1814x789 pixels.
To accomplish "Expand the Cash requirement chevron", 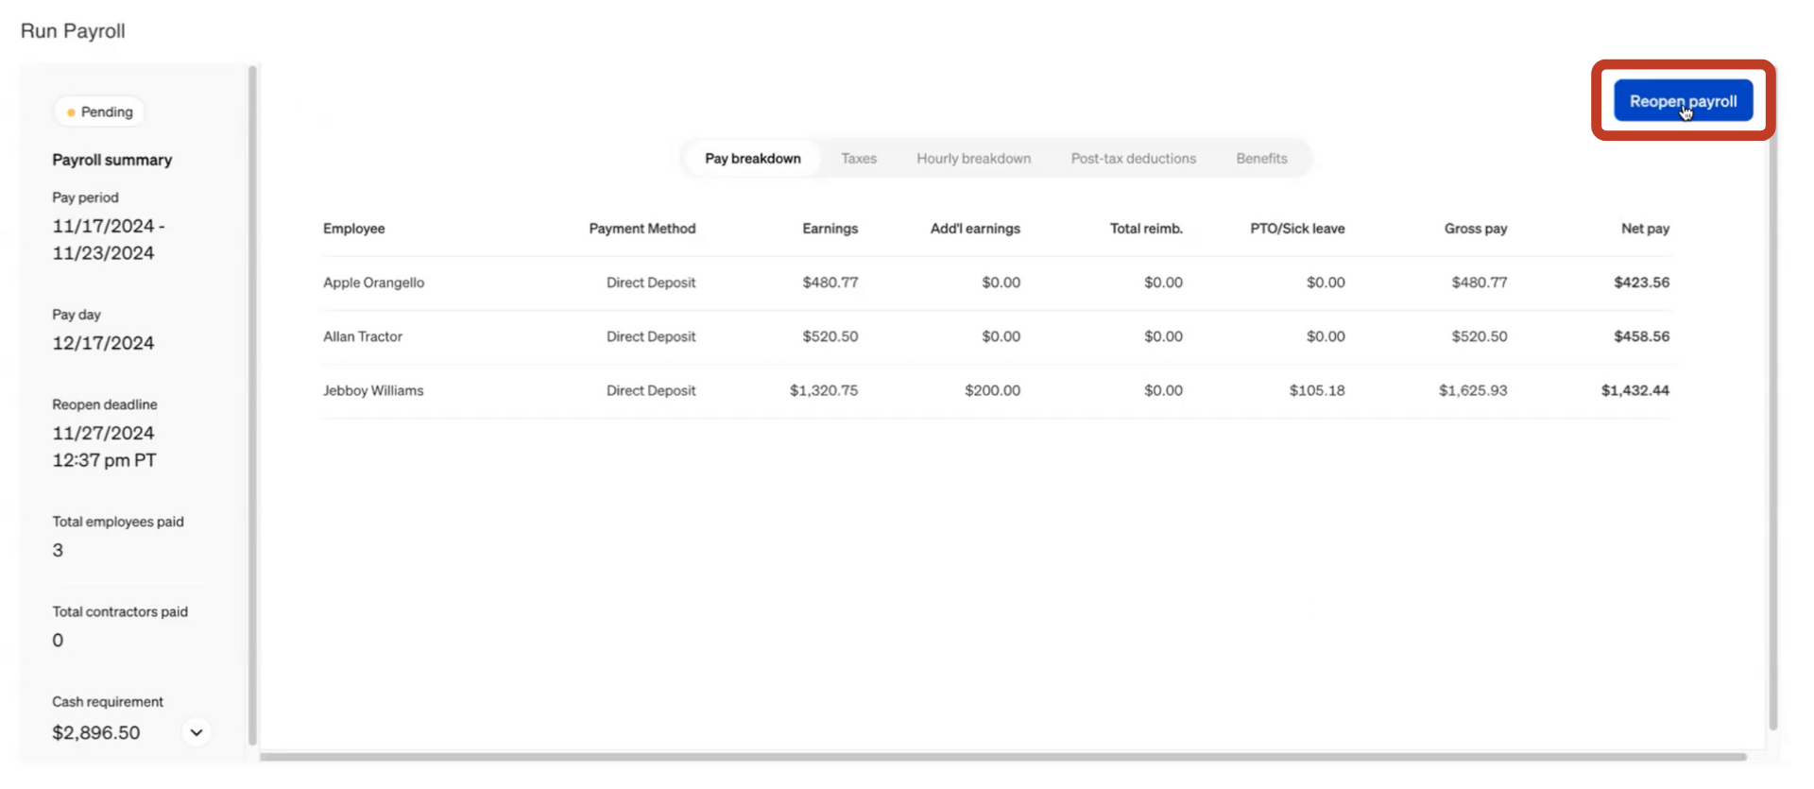I will (197, 732).
